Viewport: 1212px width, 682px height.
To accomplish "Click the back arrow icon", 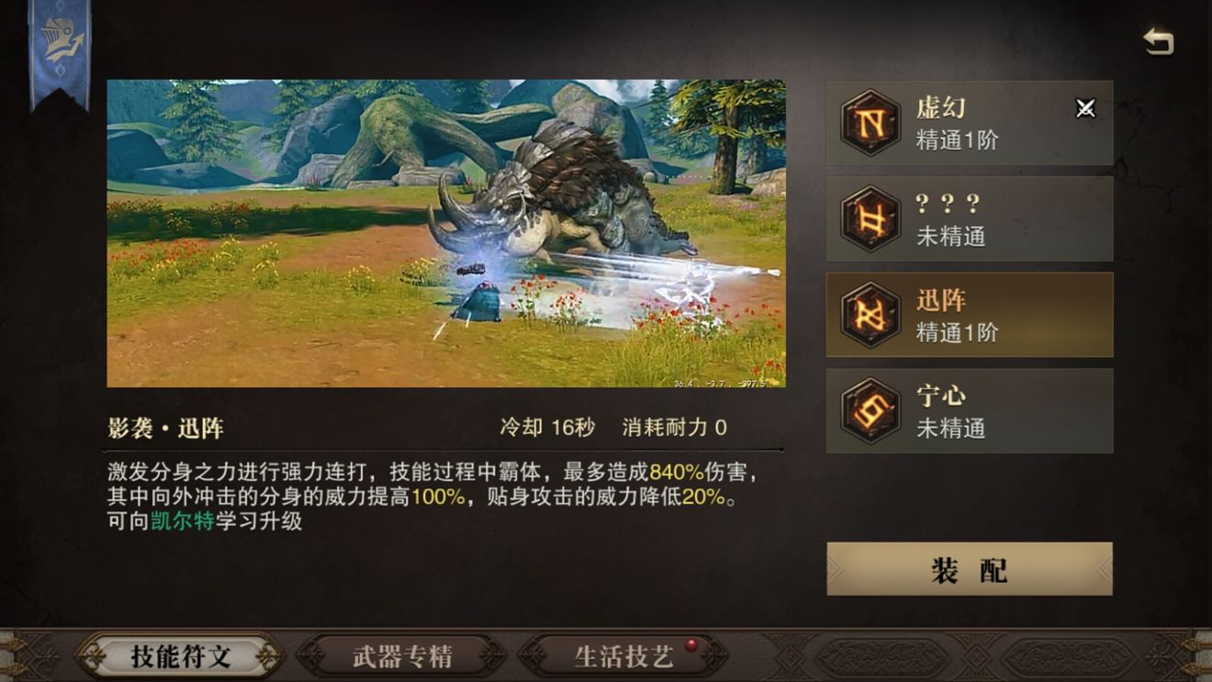I will [1159, 41].
